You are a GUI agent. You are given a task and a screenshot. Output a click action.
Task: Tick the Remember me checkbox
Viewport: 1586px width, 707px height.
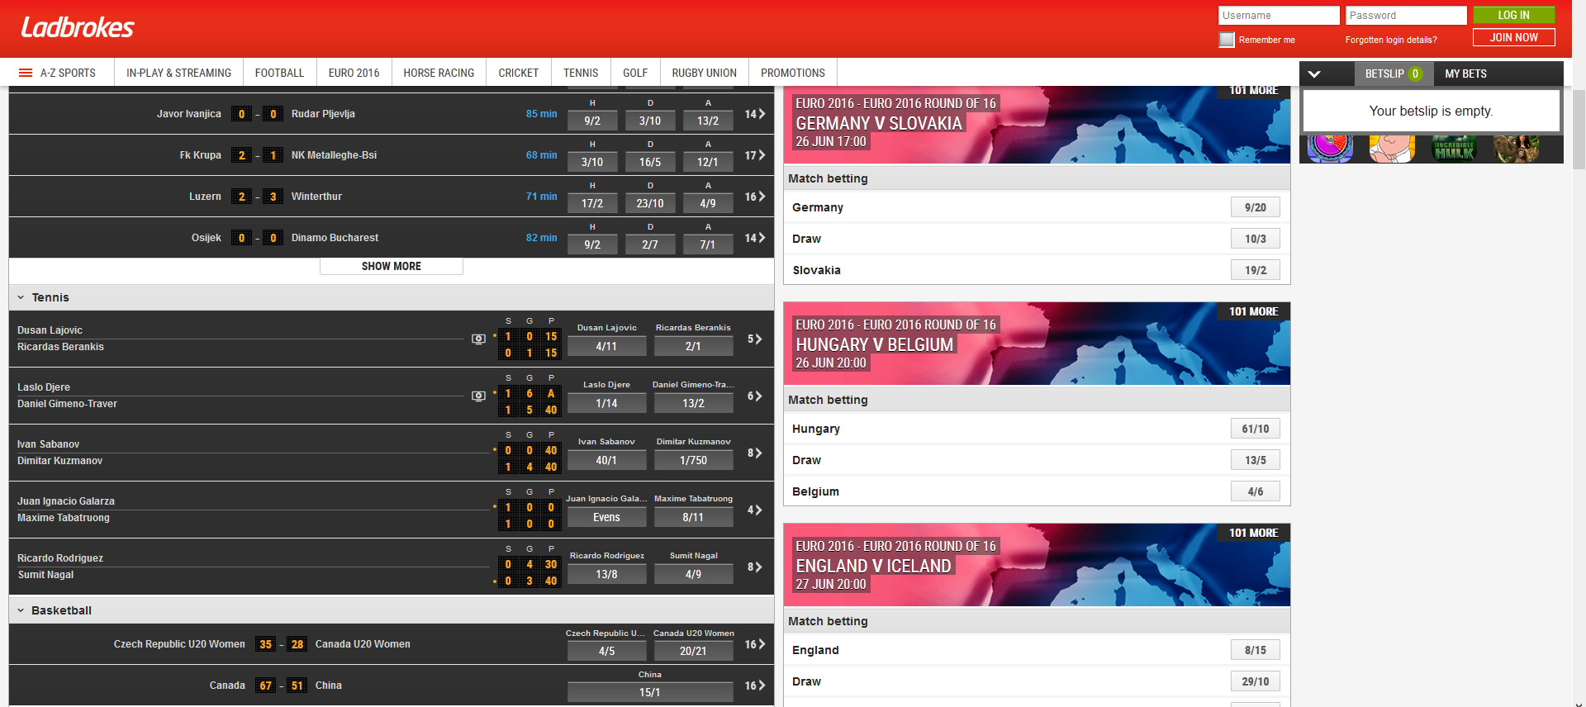click(x=1227, y=40)
